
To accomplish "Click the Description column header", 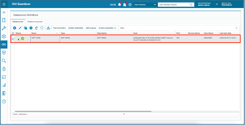I will pos(114,33).
